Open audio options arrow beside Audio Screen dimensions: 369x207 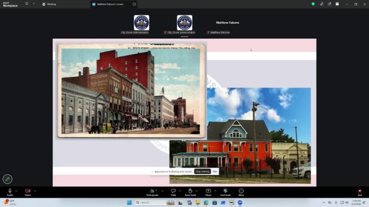click(16, 191)
